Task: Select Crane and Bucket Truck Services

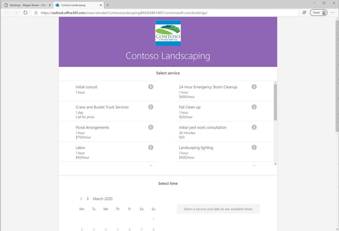Action: click(108, 111)
